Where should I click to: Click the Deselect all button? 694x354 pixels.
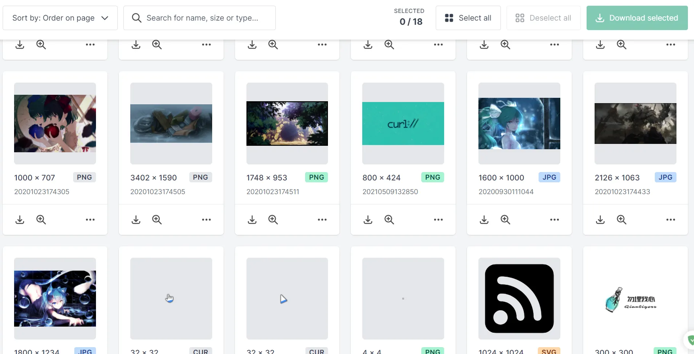pos(544,18)
